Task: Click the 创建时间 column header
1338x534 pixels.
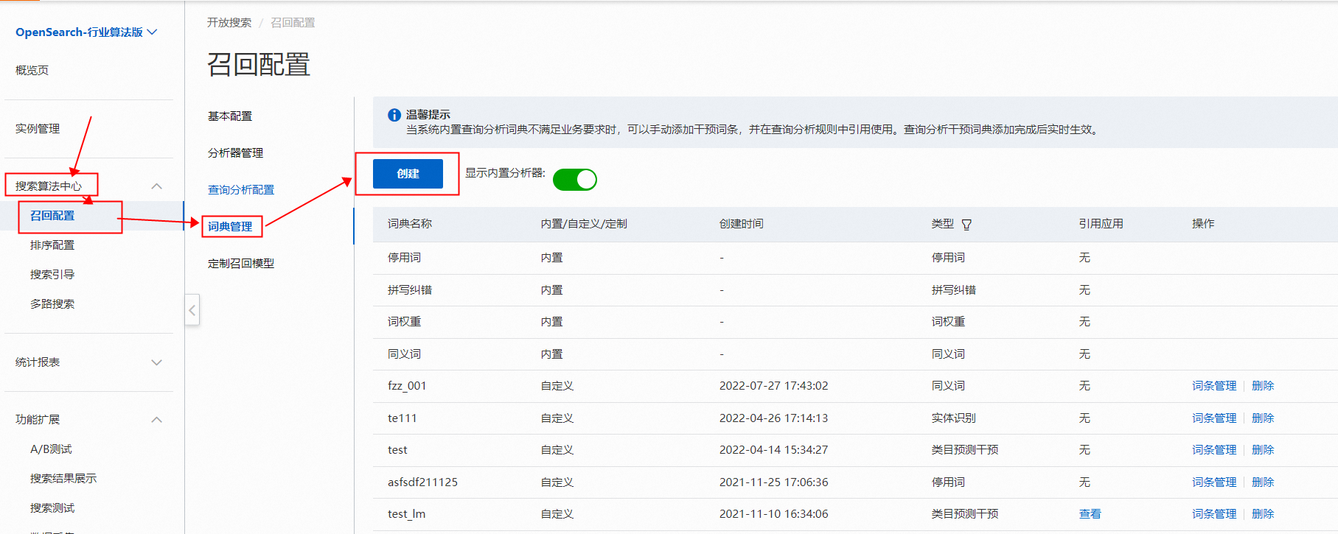Action: click(742, 224)
